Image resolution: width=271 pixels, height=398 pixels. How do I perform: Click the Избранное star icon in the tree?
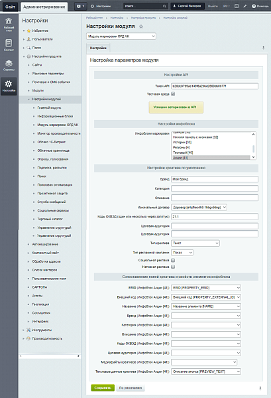pyautogui.click(x=28, y=31)
